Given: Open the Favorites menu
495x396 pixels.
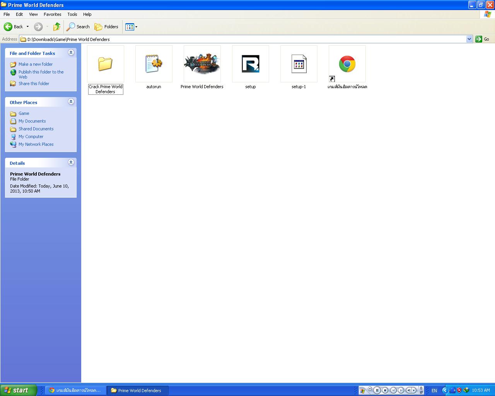Looking at the screenshot, I should point(52,14).
